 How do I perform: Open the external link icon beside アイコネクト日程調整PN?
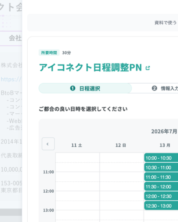click(148, 68)
